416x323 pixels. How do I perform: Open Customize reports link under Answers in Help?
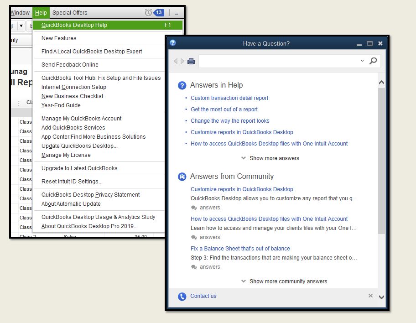[x=242, y=132]
